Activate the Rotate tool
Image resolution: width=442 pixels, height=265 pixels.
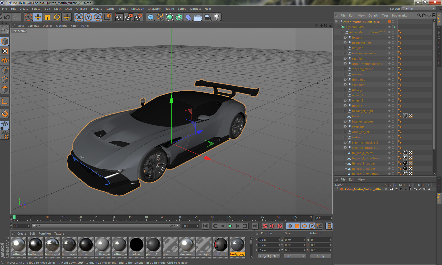[x=57, y=17]
